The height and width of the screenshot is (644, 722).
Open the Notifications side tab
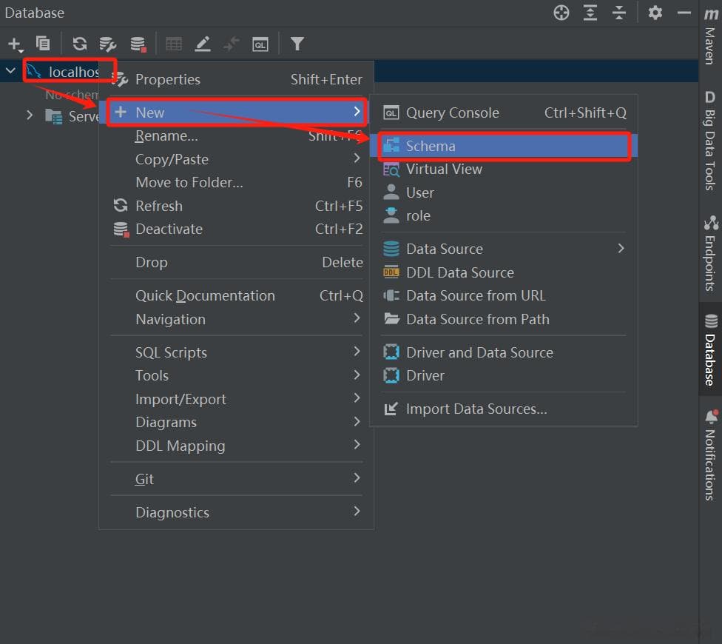[x=710, y=455]
